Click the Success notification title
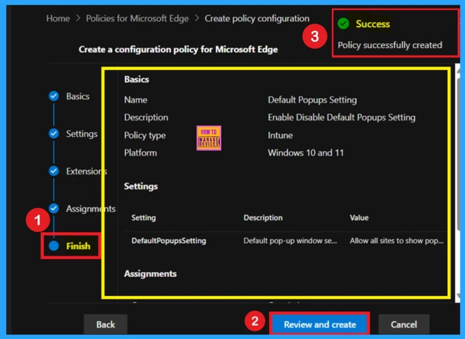Screen dimensions: 465x339 (x=373, y=24)
